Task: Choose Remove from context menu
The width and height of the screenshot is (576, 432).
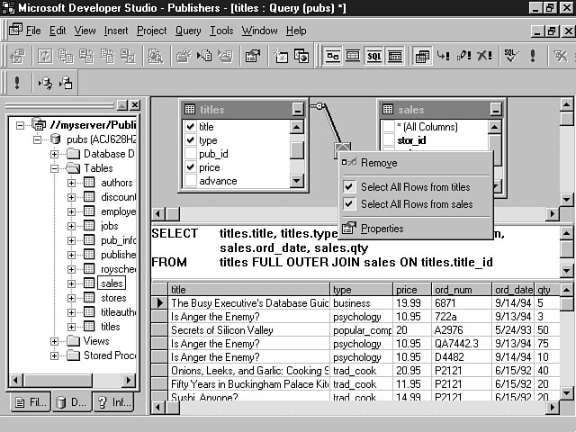Action: tap(378, 163)
